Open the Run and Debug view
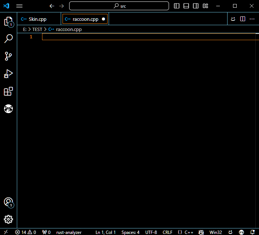The image size is (259, 235). click(x=8, y=74)
